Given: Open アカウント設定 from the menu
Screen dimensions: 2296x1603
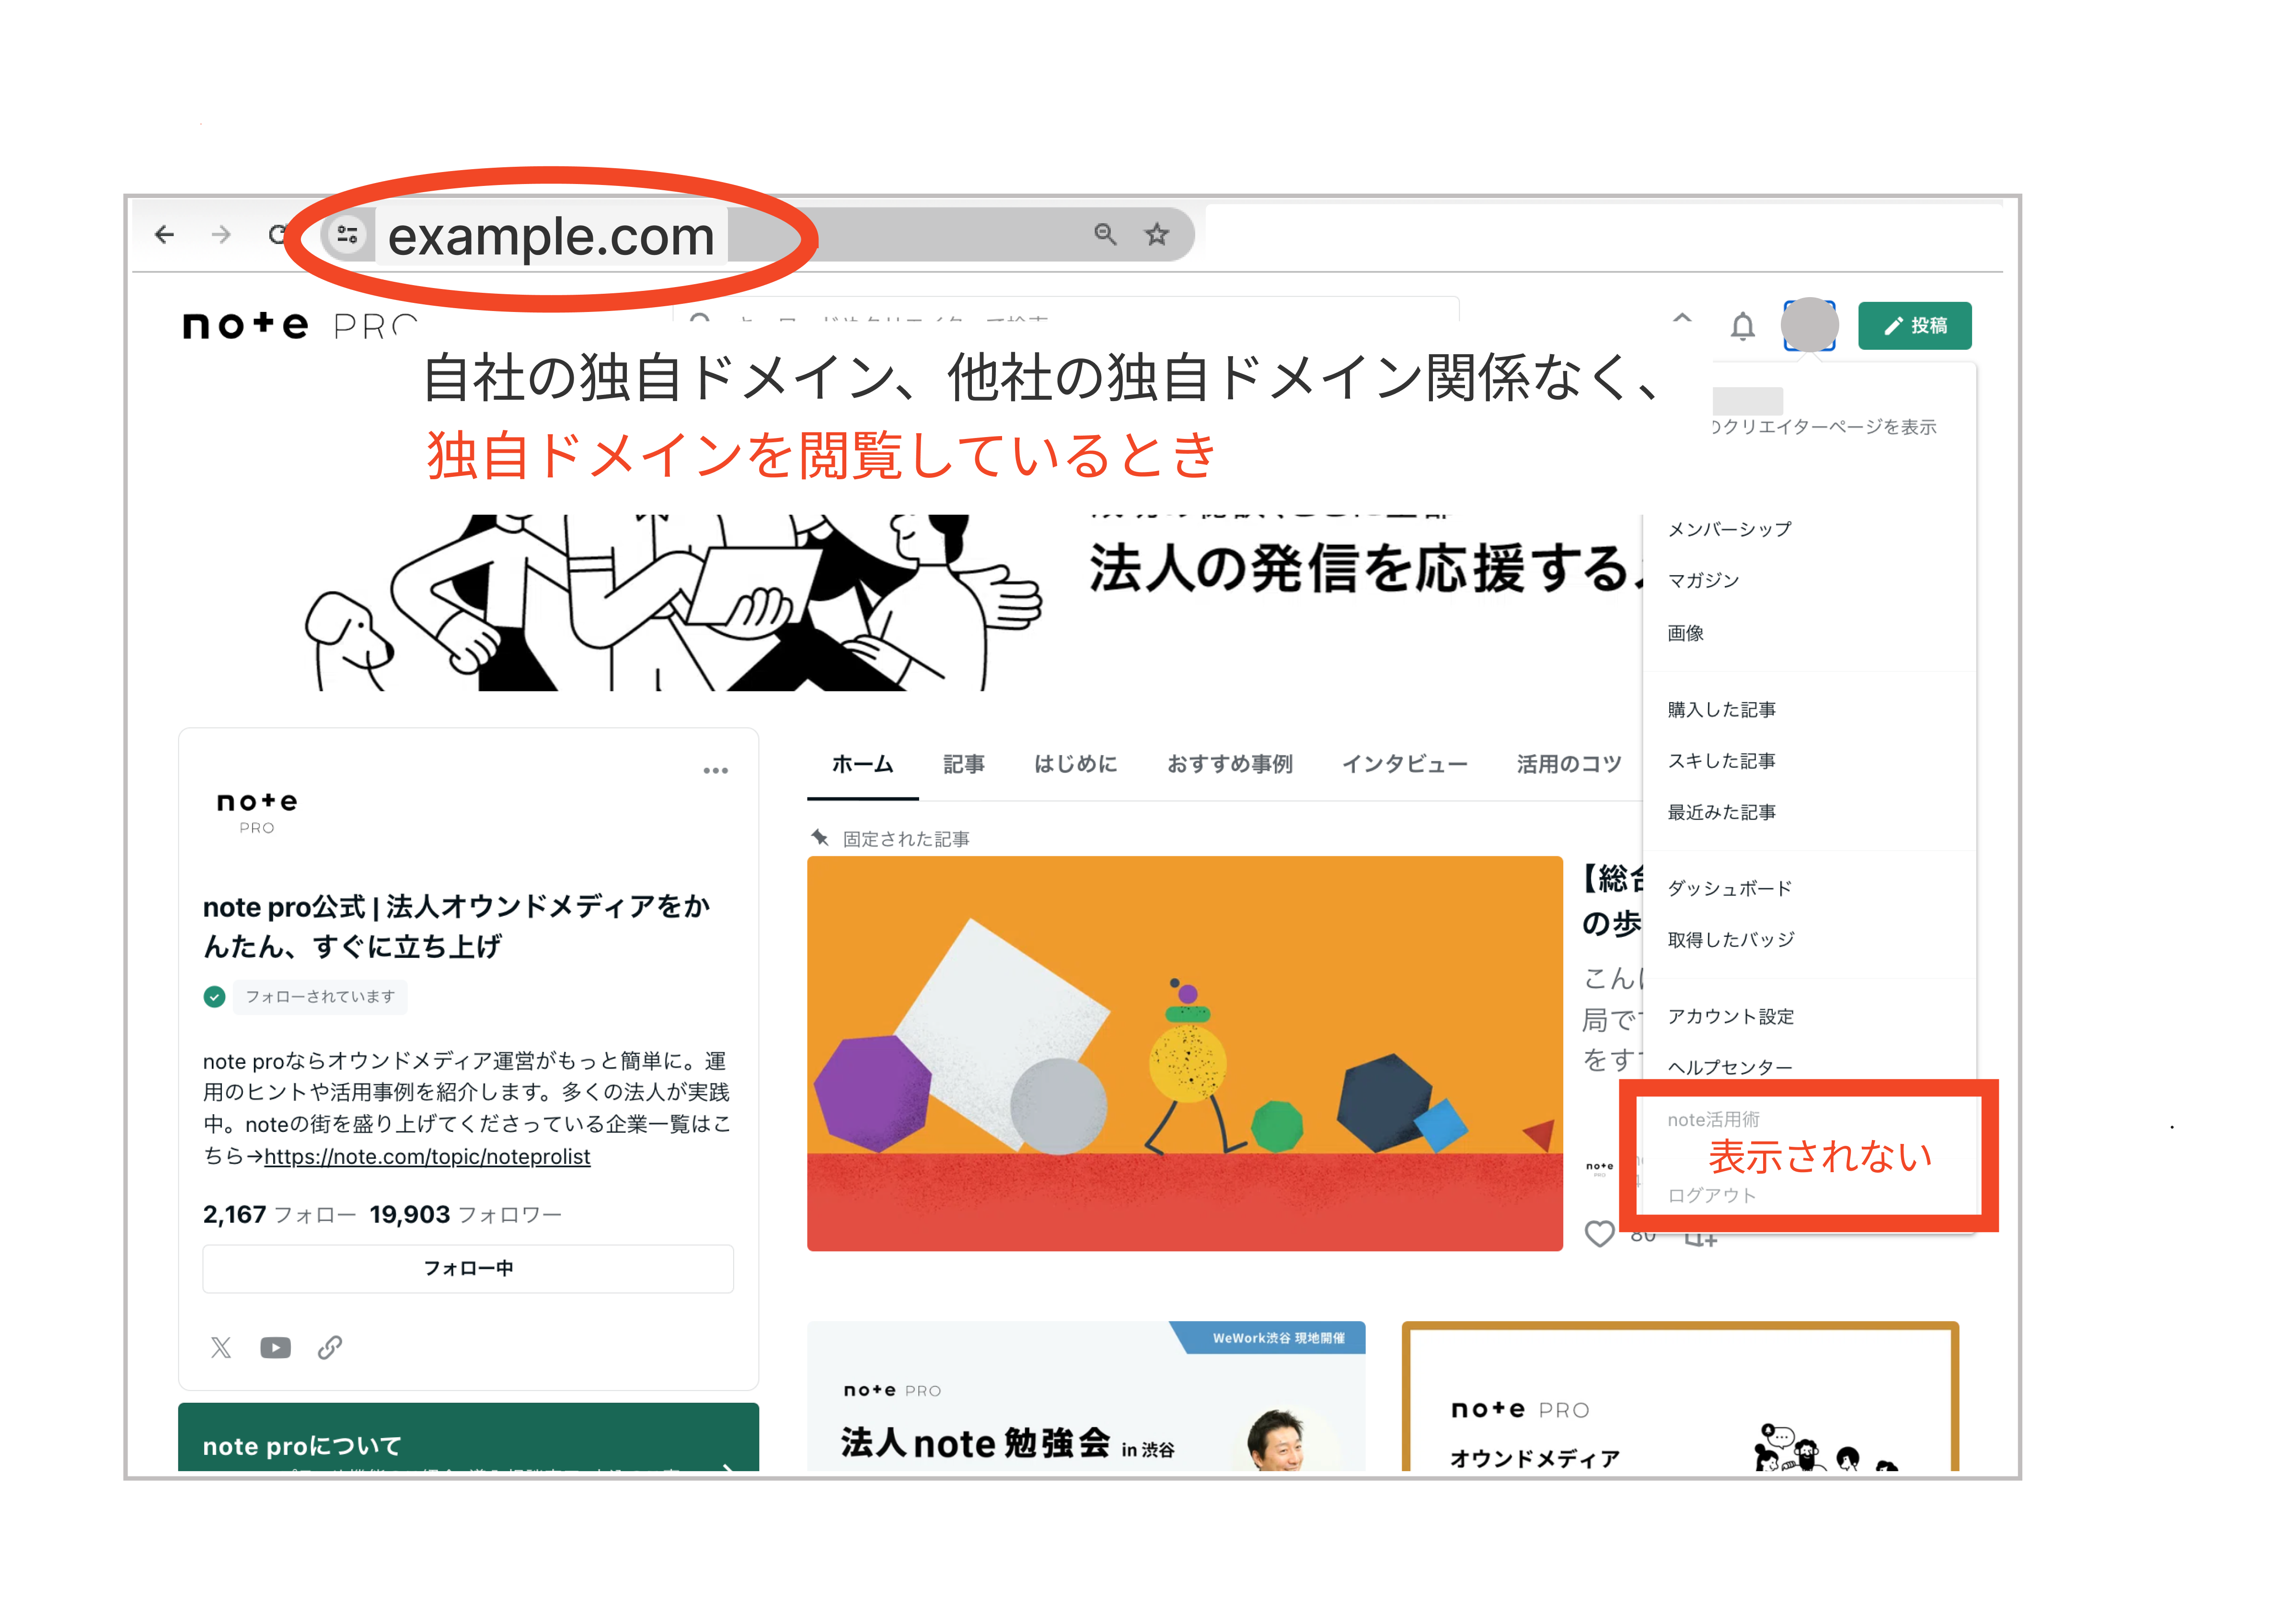Looking at the screenshot, I should click(x=1730, y=1016).
